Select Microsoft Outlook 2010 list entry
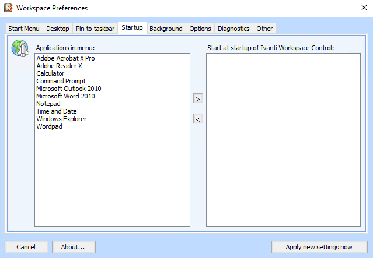The height and width of the screenshot is (258, 373). [x=68, y=89]
